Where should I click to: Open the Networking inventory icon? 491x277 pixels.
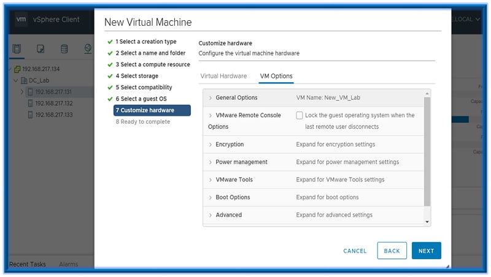[88, 49]
